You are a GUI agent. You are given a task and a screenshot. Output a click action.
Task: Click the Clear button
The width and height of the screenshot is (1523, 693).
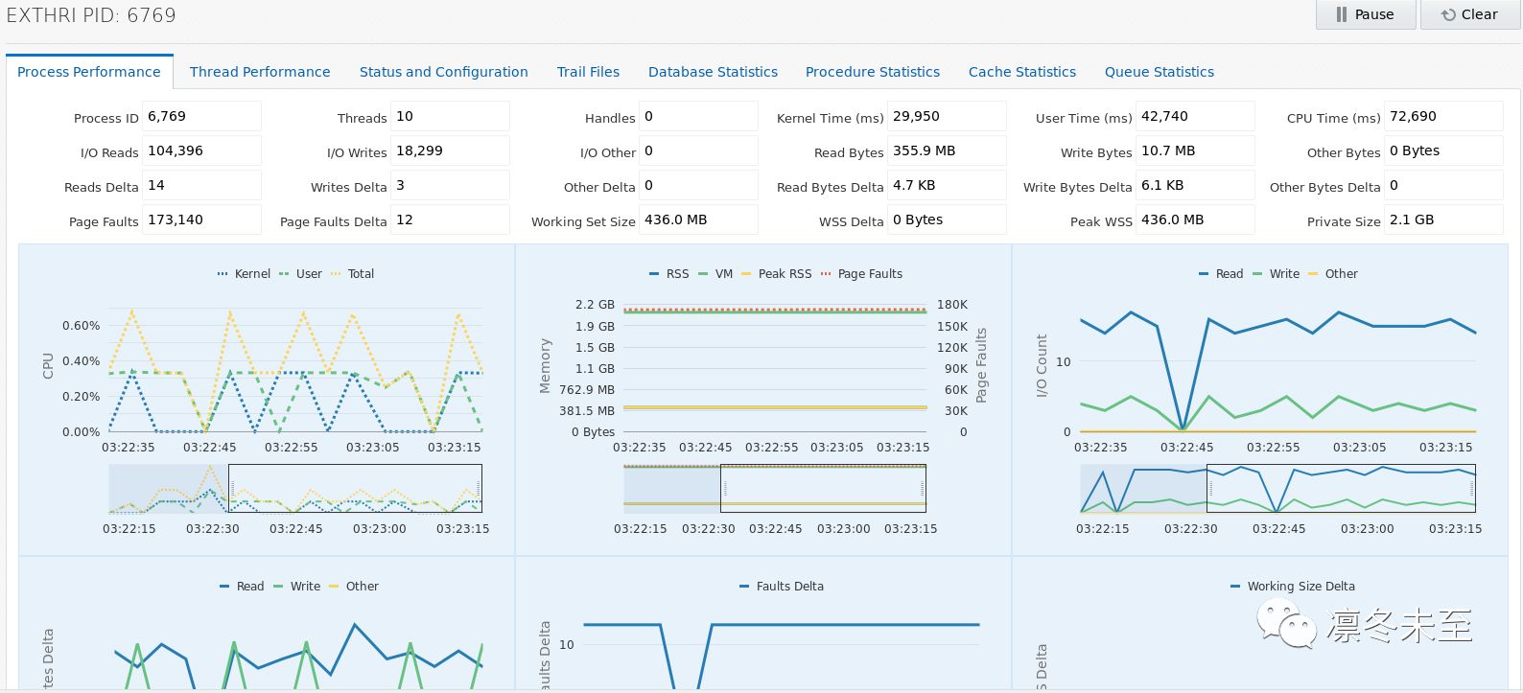(x=1469, y=14)
